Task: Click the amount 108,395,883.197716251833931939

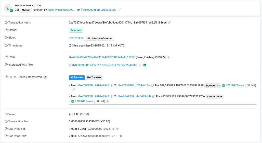Action: pyautogui.click(x=182, y=85)
